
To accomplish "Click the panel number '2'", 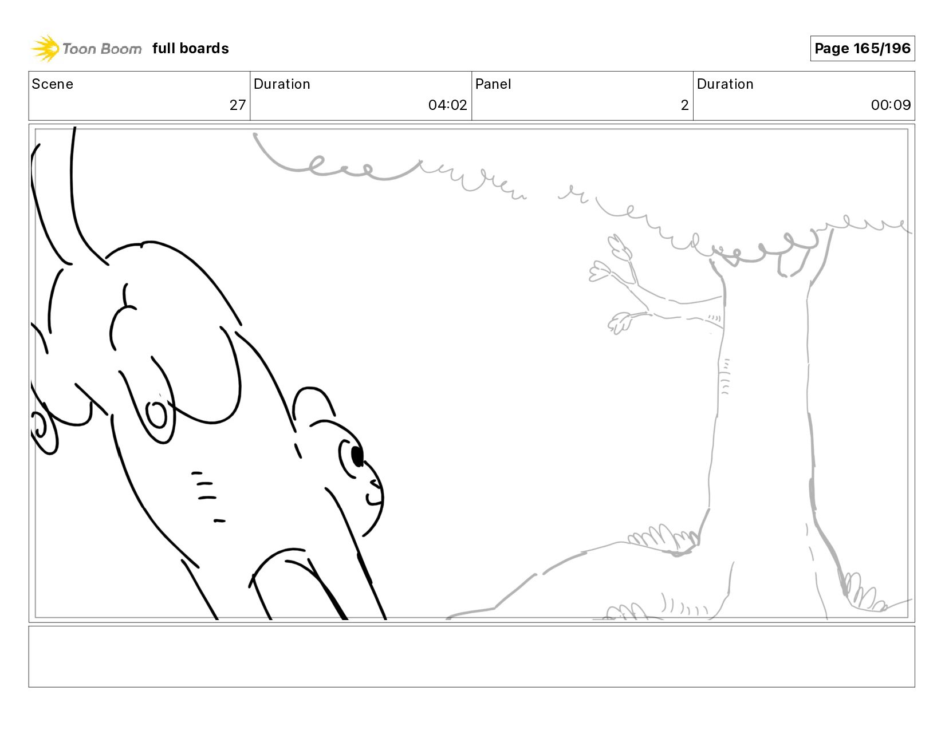I will 684,105.
